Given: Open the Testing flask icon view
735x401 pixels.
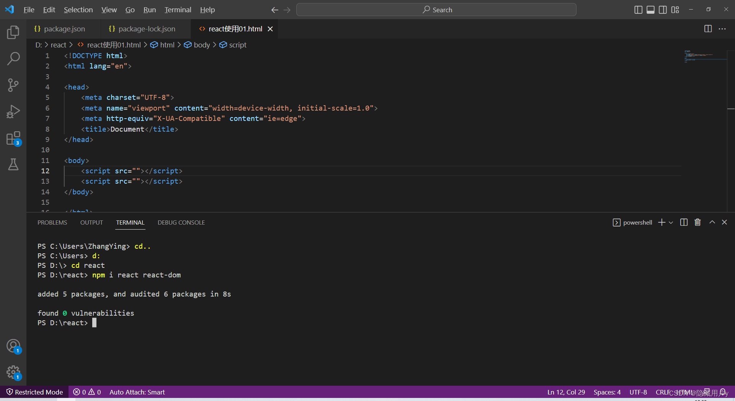Looking at the screenshot, I should 13,165.
